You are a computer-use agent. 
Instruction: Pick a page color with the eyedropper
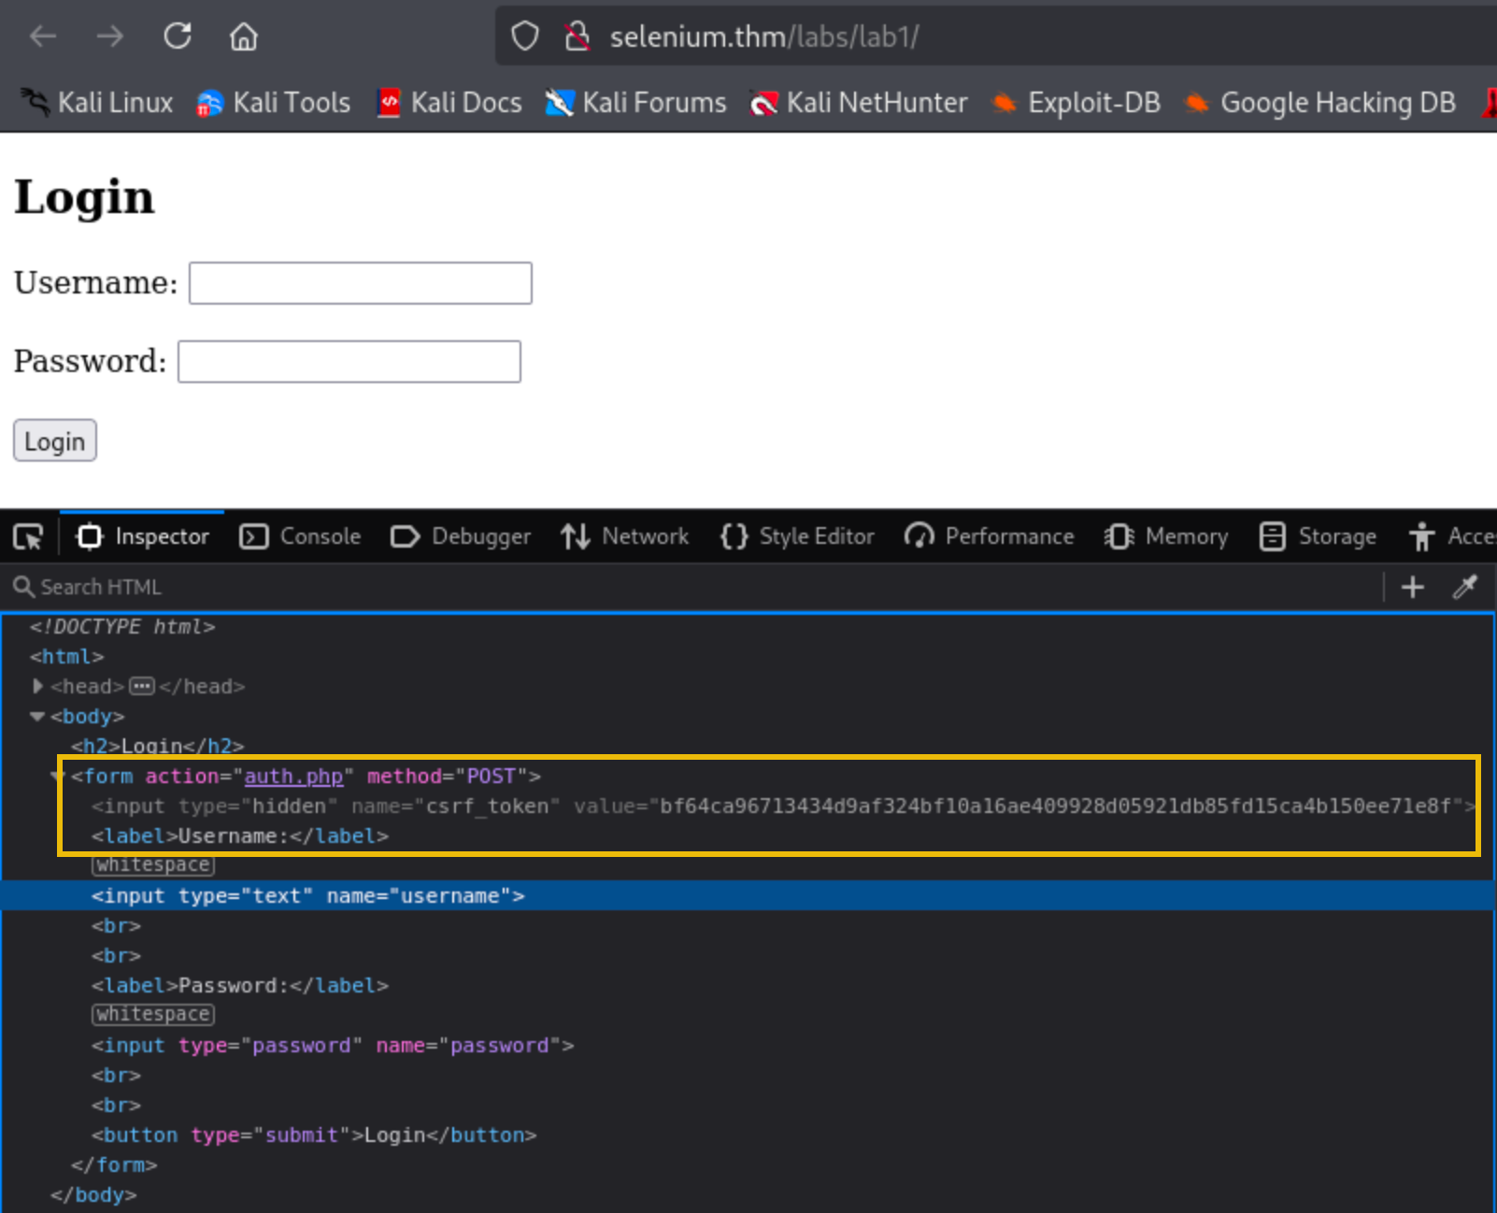pos(1465,587)
